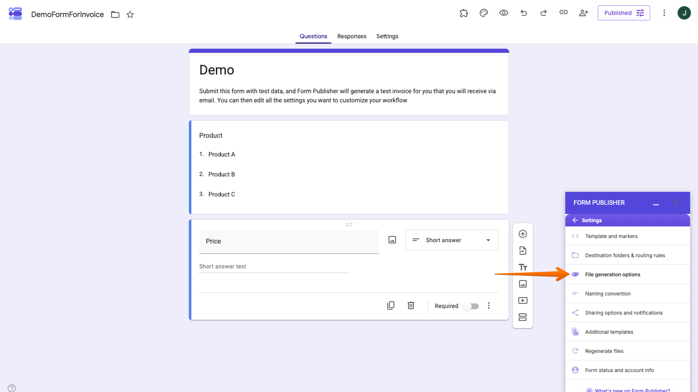The width and height of the screenshot is (698, 392).
Task: Open Template and markers
Action: point(627,236)
